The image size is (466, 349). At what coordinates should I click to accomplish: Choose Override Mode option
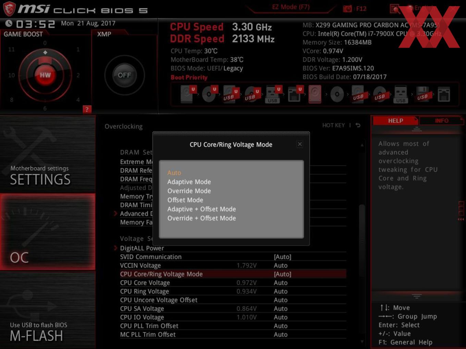189,191
